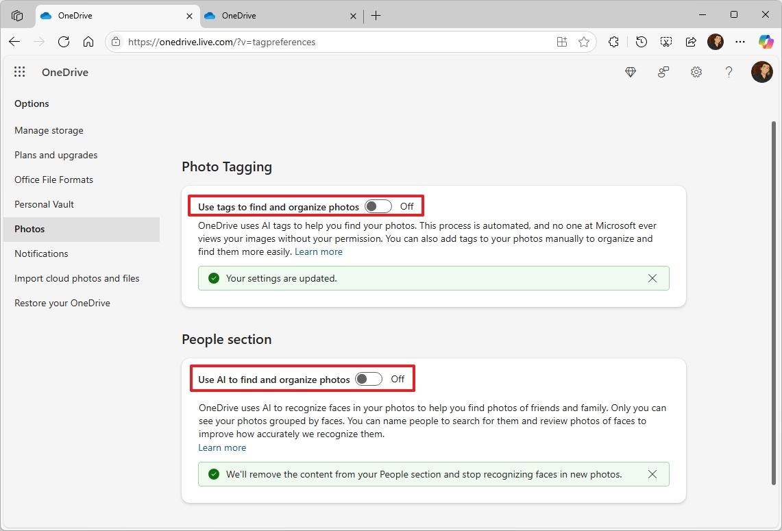This screenshot has height=531, width=782.
Task: Toggle 'Use tags to find and organize photos'
Action: pos(378,206)
